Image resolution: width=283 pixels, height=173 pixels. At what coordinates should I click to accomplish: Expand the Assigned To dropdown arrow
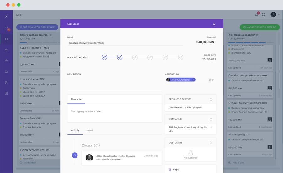pos(213,80)
